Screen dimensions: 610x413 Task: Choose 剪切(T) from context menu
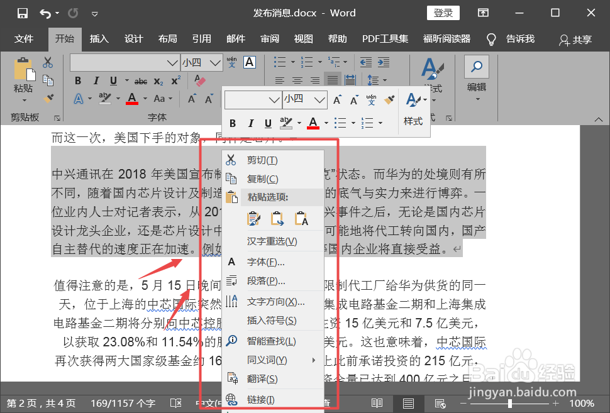[273, 160]
